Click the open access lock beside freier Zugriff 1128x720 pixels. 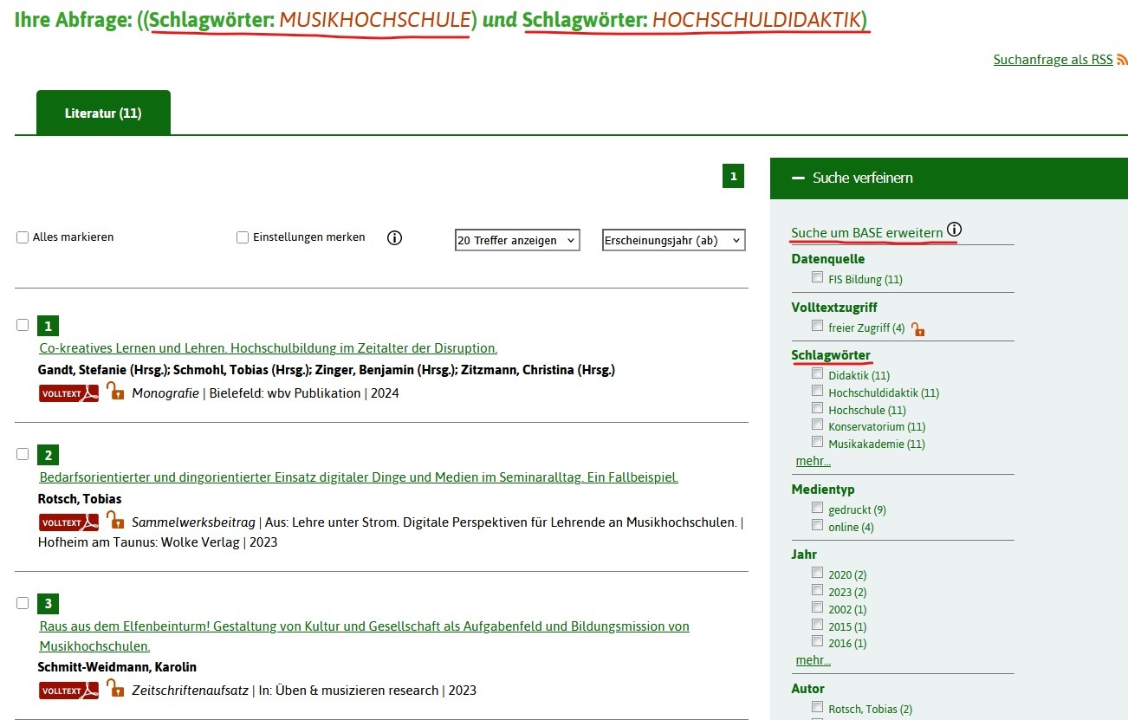[917, 328]
